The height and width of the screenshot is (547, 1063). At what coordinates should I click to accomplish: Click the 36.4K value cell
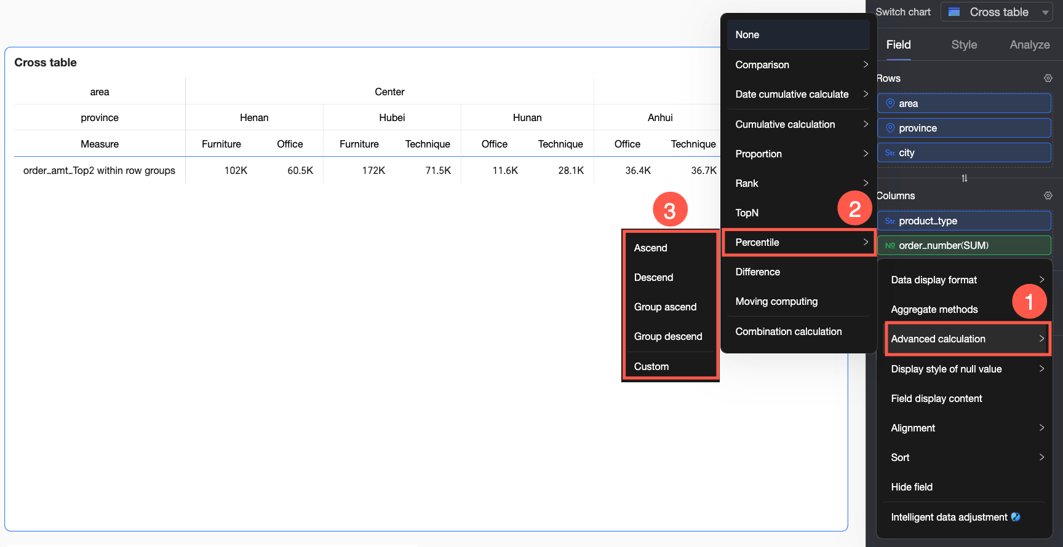(638, 170)
